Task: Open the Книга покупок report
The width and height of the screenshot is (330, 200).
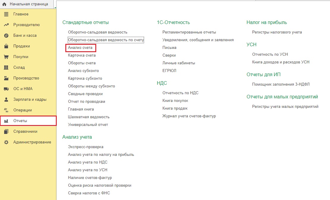Action: click(x=175, y=101)
